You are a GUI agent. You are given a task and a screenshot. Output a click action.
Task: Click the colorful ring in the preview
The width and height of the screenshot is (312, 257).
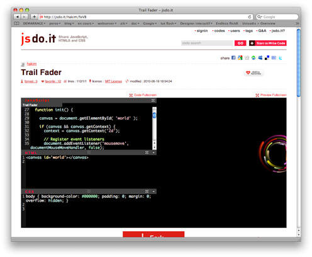point(273,154)
